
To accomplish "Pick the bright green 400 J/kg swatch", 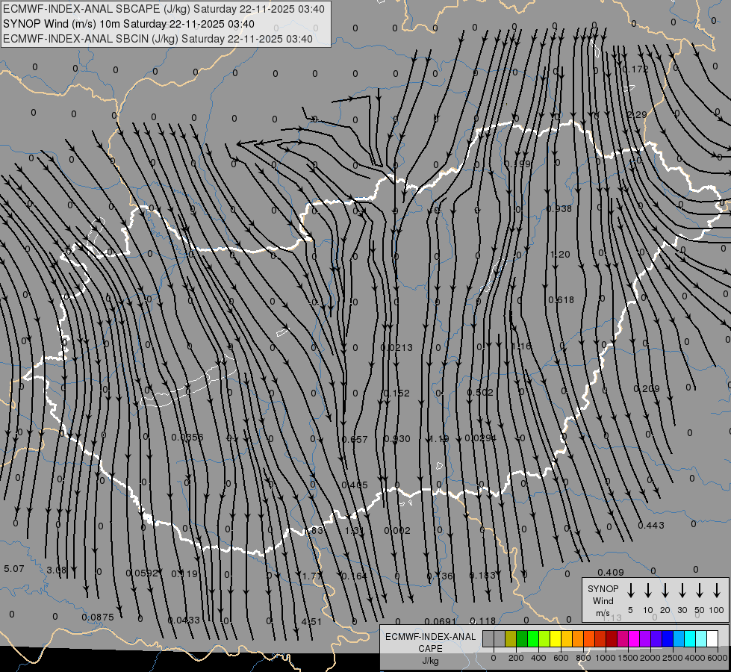I will [533, 638].
